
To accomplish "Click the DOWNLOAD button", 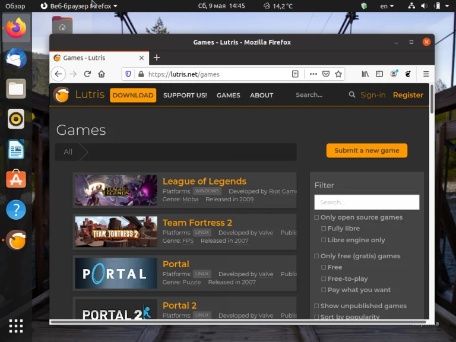I will (x=133, y=96).
